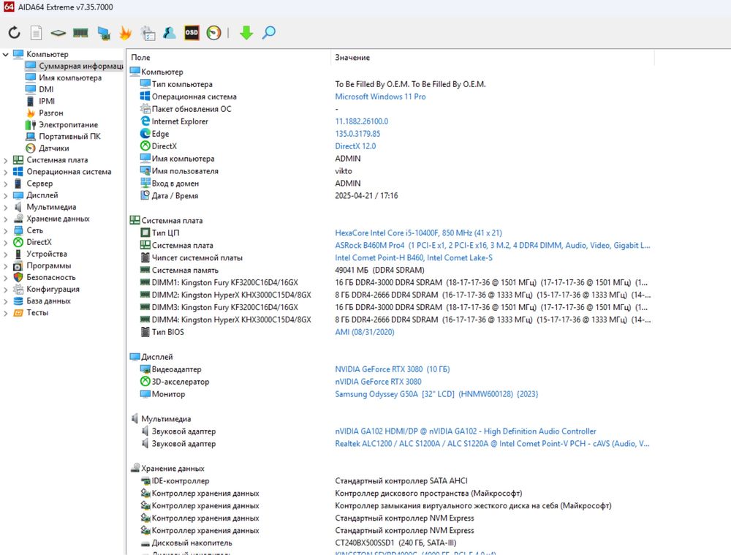Viewport: 731px width, 555px height.
Task: Click the HexaCore Intel Core i5-10400F link
Action: [418, 233]
